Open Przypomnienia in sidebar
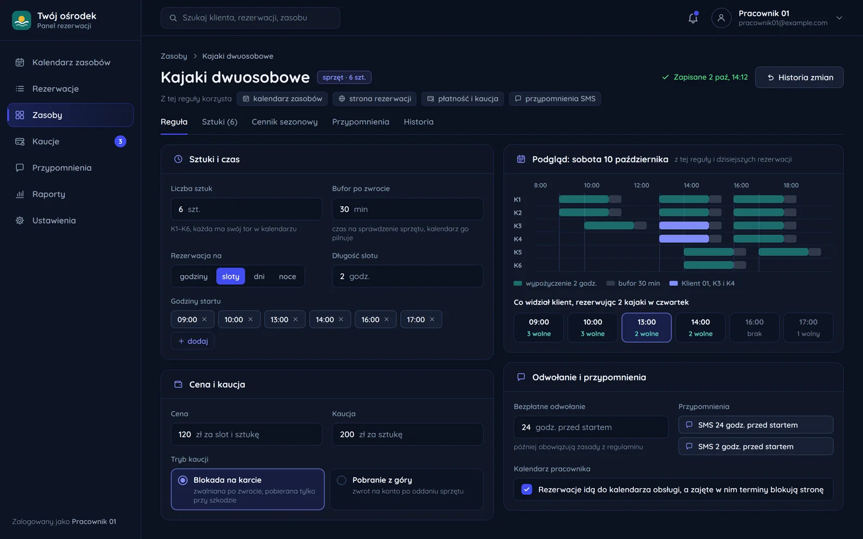The height and width of the screenshot is (539, 863). tap(70, 168)
